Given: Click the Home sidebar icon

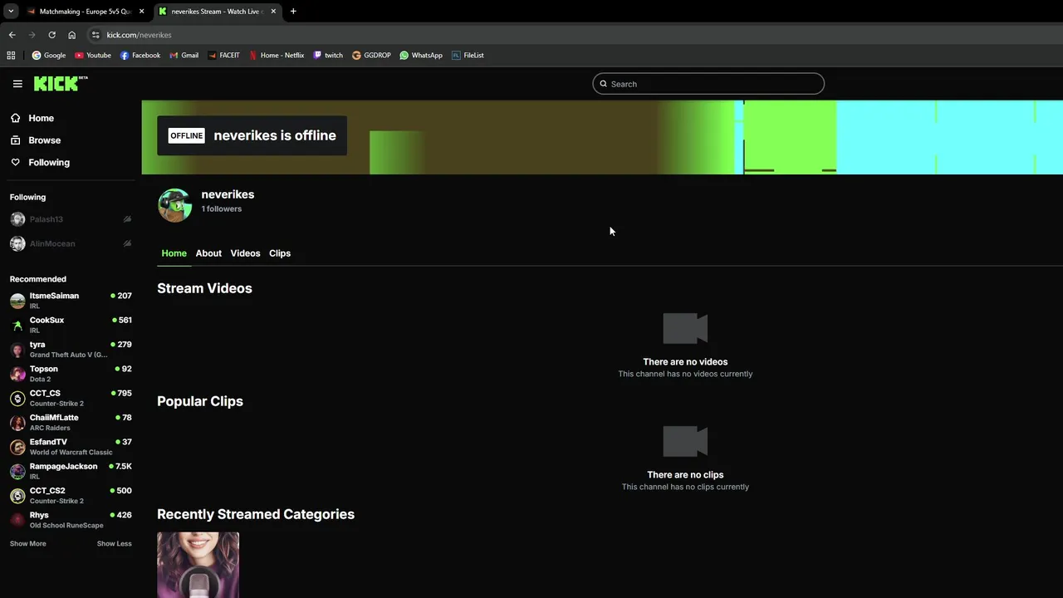Looking at the screenshot, I should pyautogui.click(x=15, y=118).
